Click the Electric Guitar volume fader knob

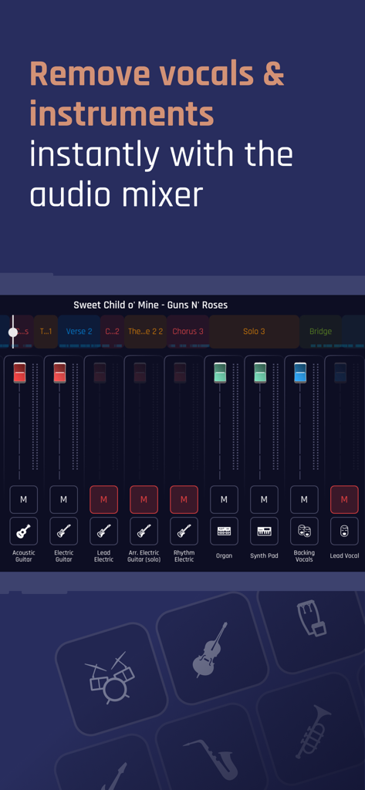59,373
